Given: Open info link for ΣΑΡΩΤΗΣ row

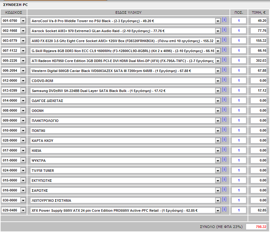Looking at the screenshot, I should (224, 190).
